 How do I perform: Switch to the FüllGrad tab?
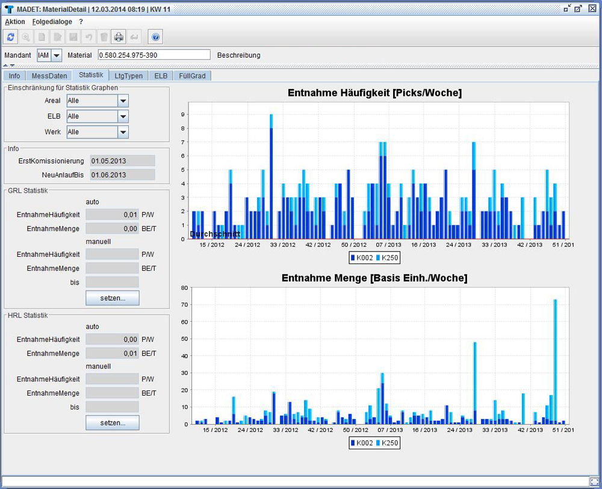192,76
